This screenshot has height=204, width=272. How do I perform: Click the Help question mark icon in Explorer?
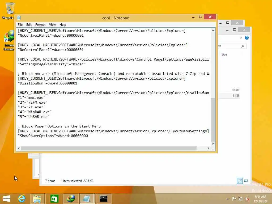247,38
